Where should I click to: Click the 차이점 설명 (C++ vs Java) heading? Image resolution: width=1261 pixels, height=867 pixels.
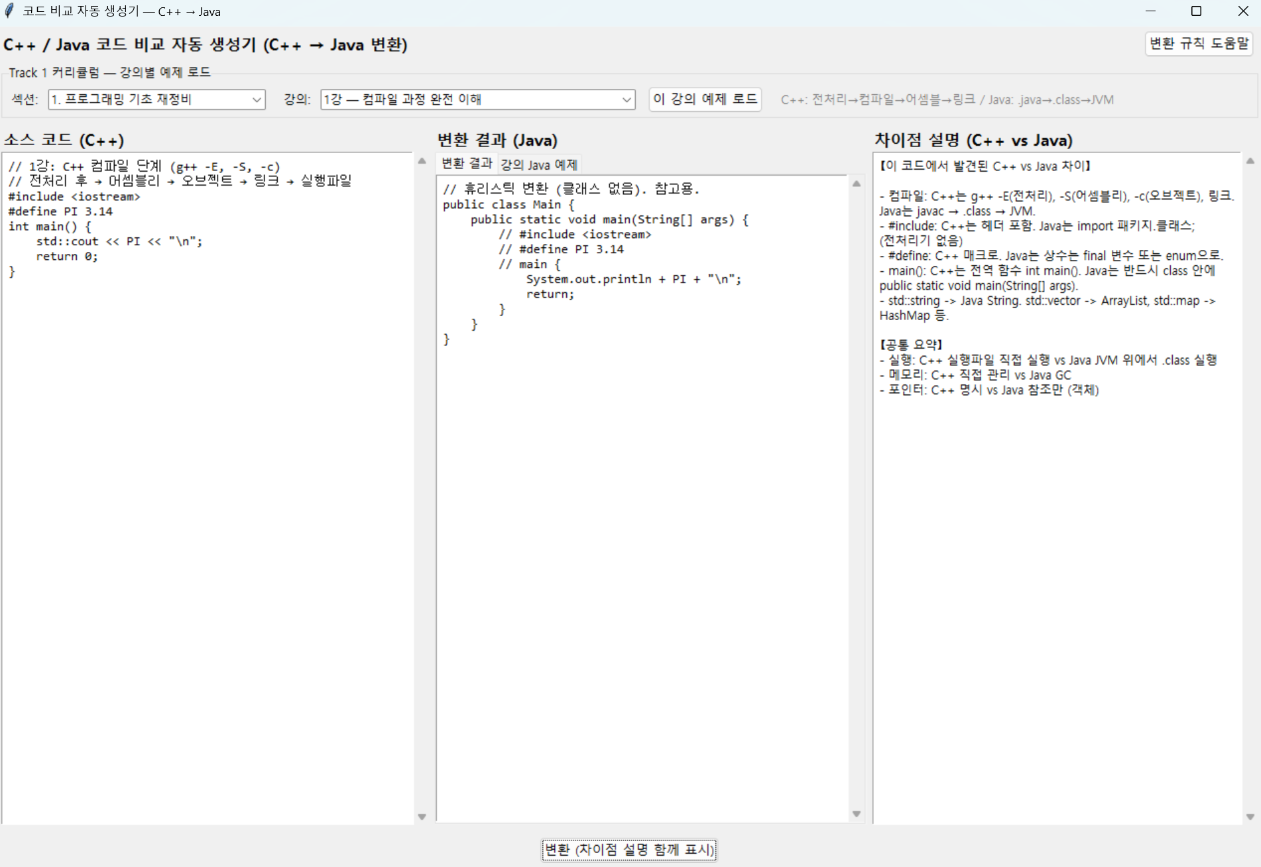973,140
